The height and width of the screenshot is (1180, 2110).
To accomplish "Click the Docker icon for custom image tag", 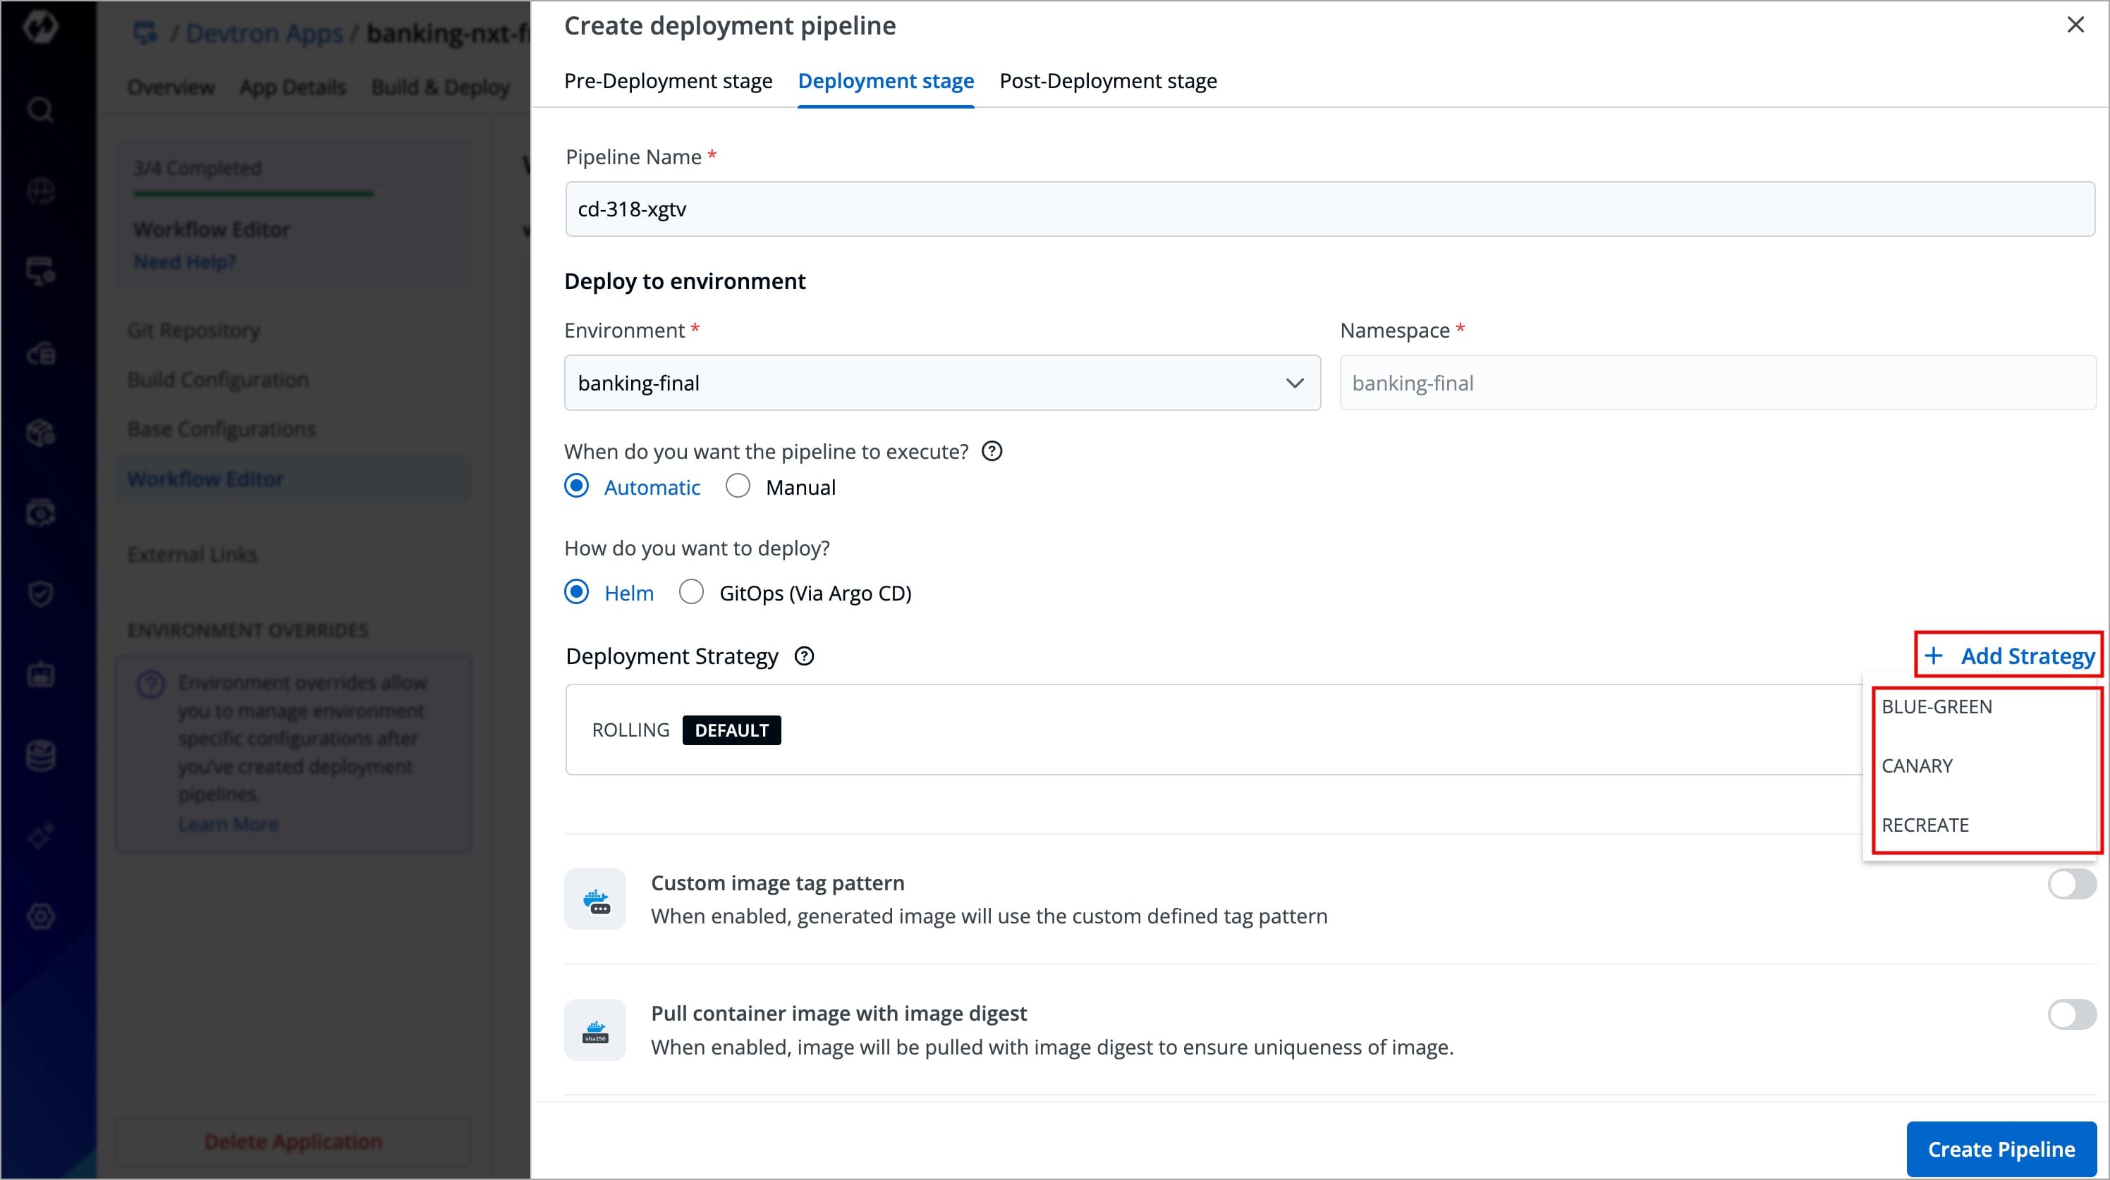I will coord(595,899).
